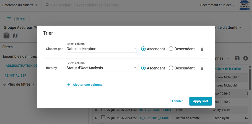Click the search magnifier icon
Screen dimensions: 252x124
[47, 5]
